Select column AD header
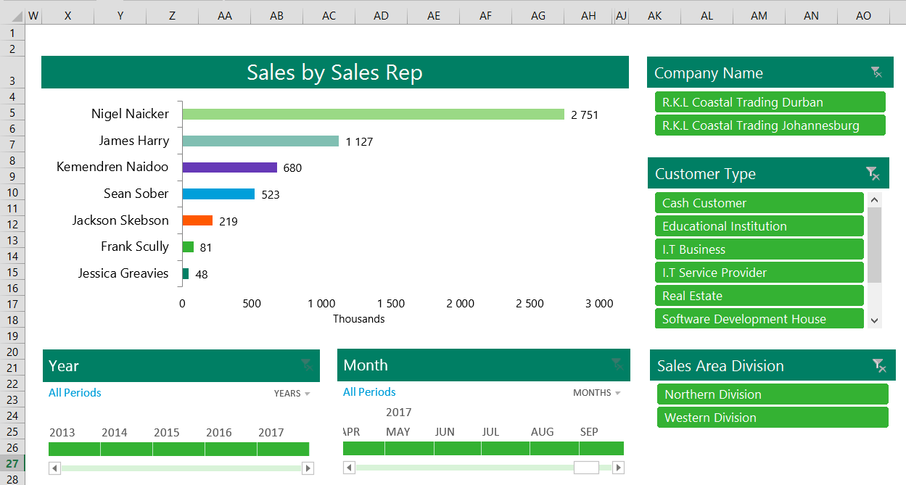906x485 pixels. coord(381,15)
